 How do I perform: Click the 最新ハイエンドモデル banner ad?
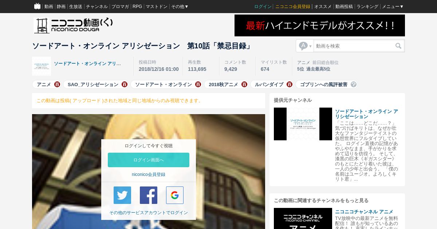click(320, 25)
